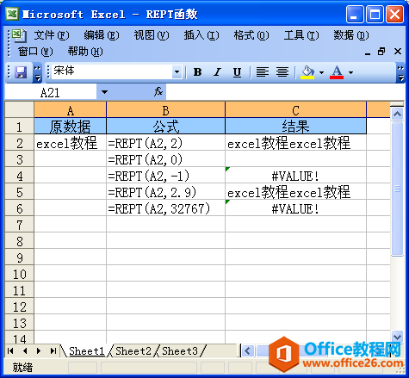
Task: Expand standard toolbar options chevron
Action: (x=37, y=72)
